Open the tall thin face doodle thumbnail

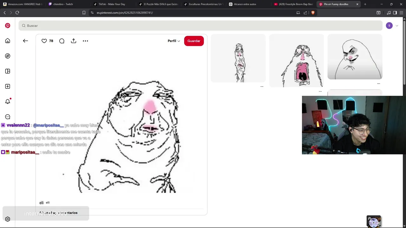coord(238,58)
